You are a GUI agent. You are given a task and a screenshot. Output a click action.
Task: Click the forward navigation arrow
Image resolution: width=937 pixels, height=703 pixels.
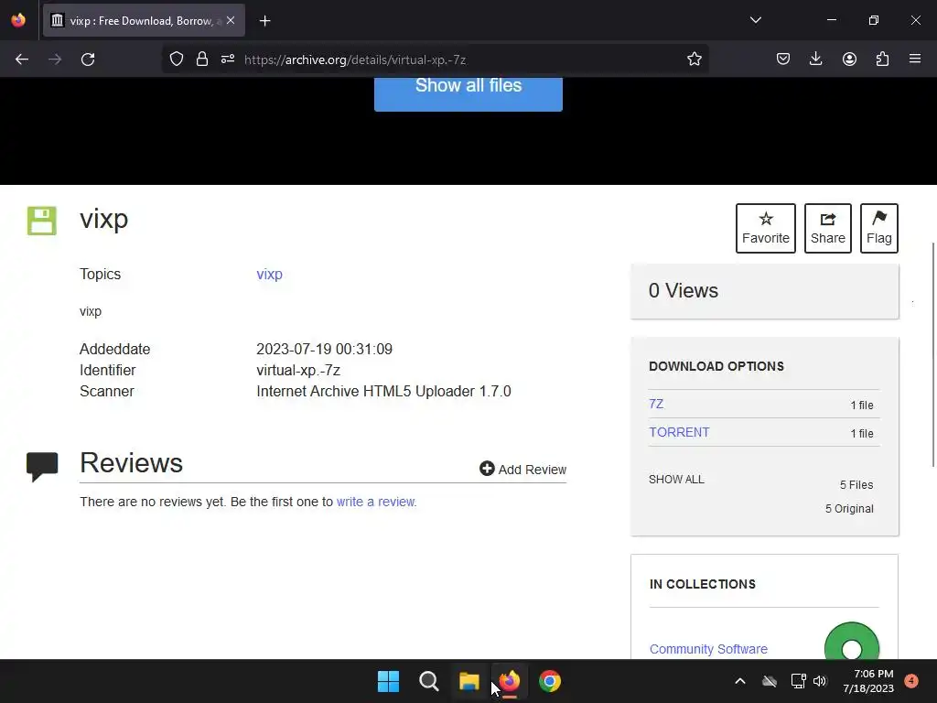pos(55,59)
